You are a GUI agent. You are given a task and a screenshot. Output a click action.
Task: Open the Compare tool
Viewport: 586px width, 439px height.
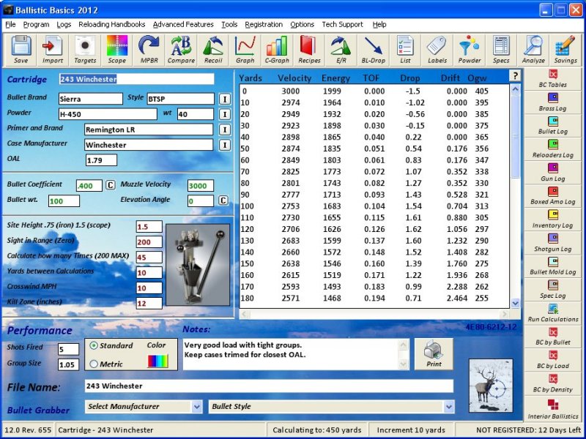181,50
